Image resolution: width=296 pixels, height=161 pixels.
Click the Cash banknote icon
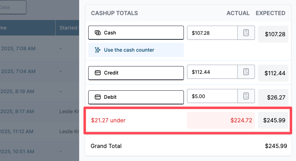click(x=98, y=33)
